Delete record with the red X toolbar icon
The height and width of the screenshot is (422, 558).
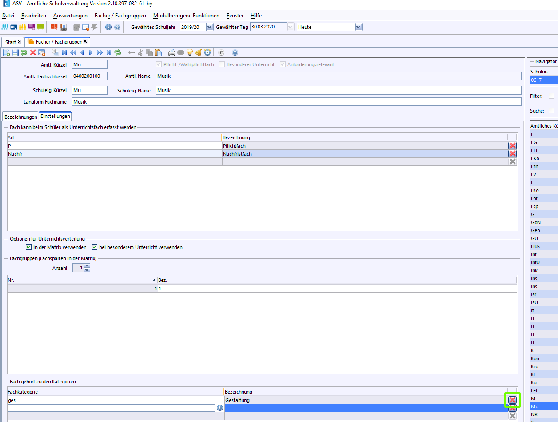[x=33, y=52]
